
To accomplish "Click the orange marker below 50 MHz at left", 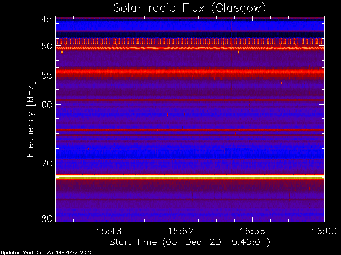I will click(x=62, y=52).
